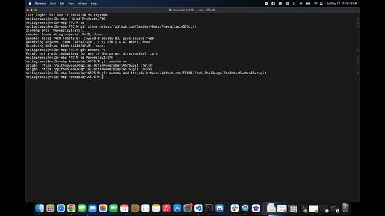Click the origin fetch URL line

click(x=90, y=65)
